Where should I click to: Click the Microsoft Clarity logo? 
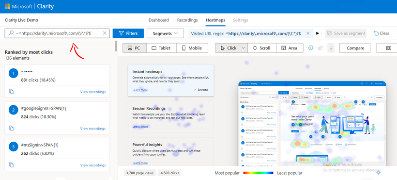(x=29, y=6)
